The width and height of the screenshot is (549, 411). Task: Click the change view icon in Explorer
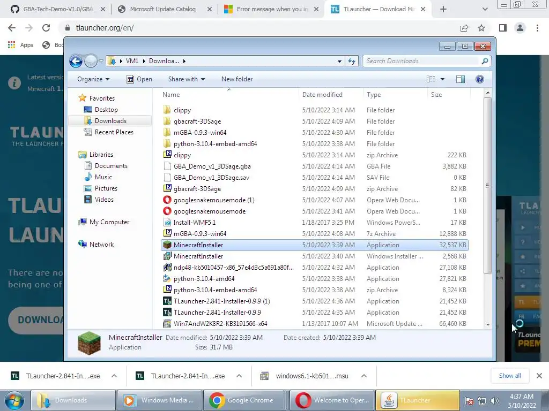[431, 79]
